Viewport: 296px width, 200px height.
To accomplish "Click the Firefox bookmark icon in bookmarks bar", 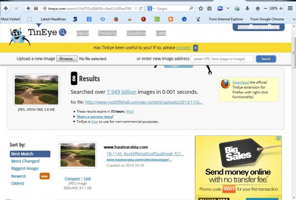I will (x=116, y=19).
